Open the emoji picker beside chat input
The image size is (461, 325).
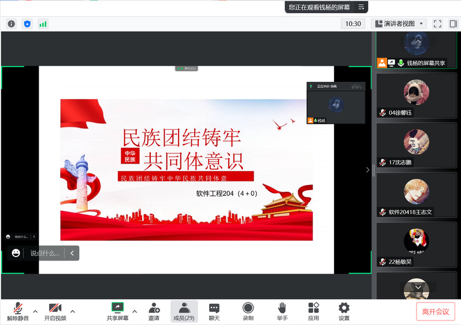[16, 253]
